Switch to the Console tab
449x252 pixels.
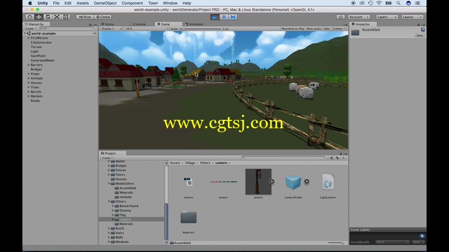[138, 24]
